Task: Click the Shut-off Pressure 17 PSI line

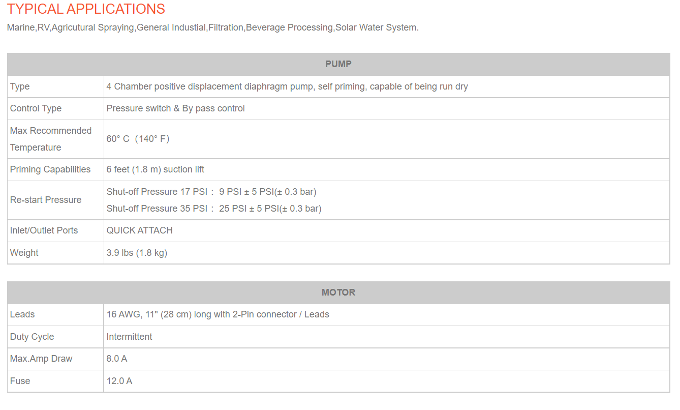Action: 211,192
